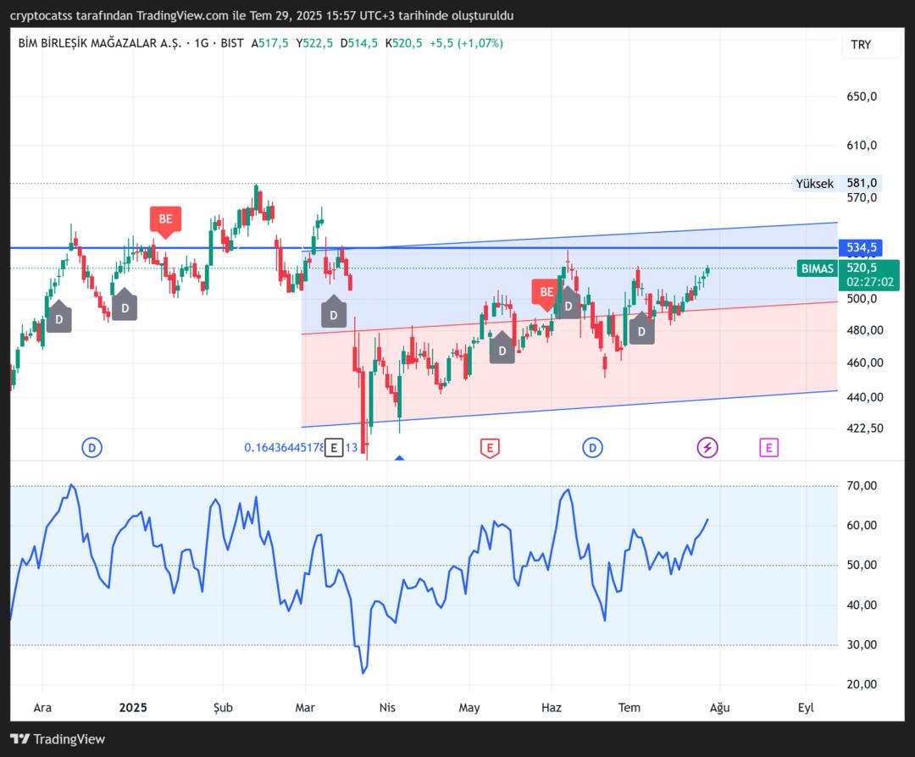Click the BİM BİRLEŞİK MAĞAZALAR A.Ş. symbol title
This screenshot has height=757, width=915.
click(100, 43)
